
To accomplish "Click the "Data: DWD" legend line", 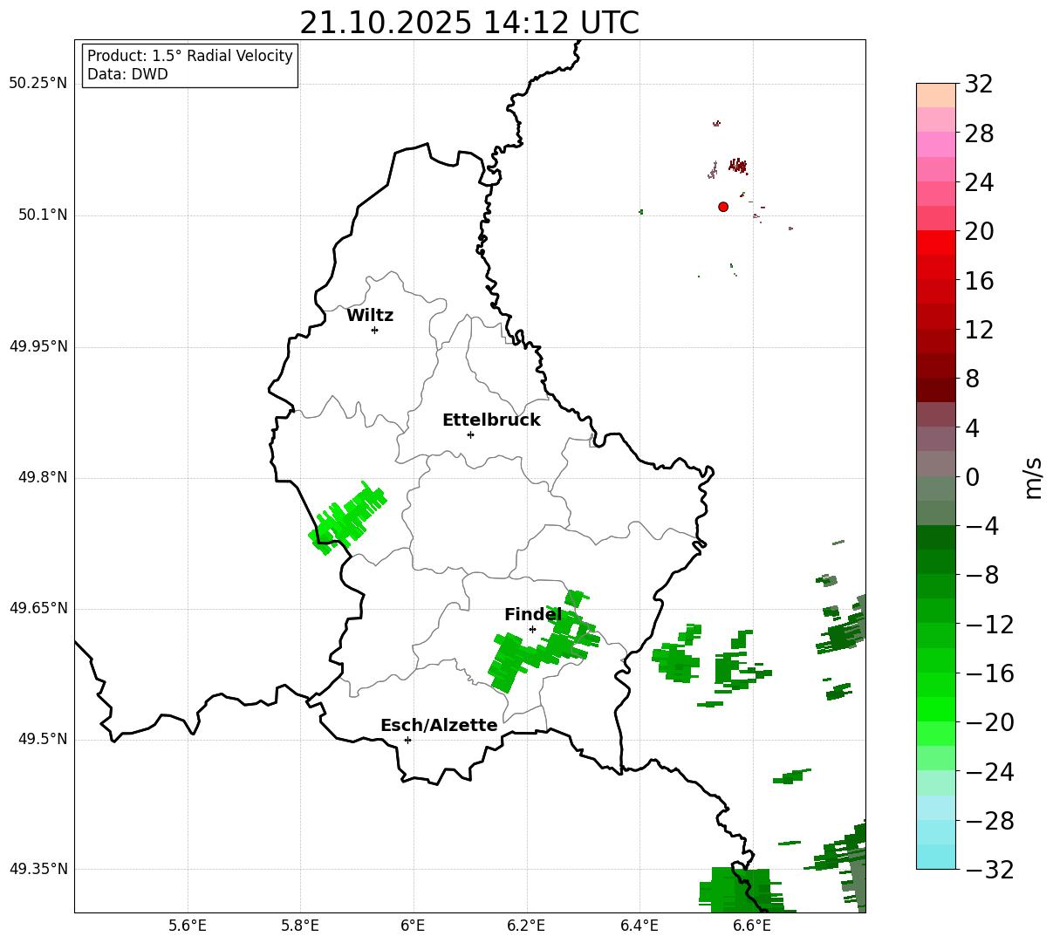I will [x=127, y=74].
